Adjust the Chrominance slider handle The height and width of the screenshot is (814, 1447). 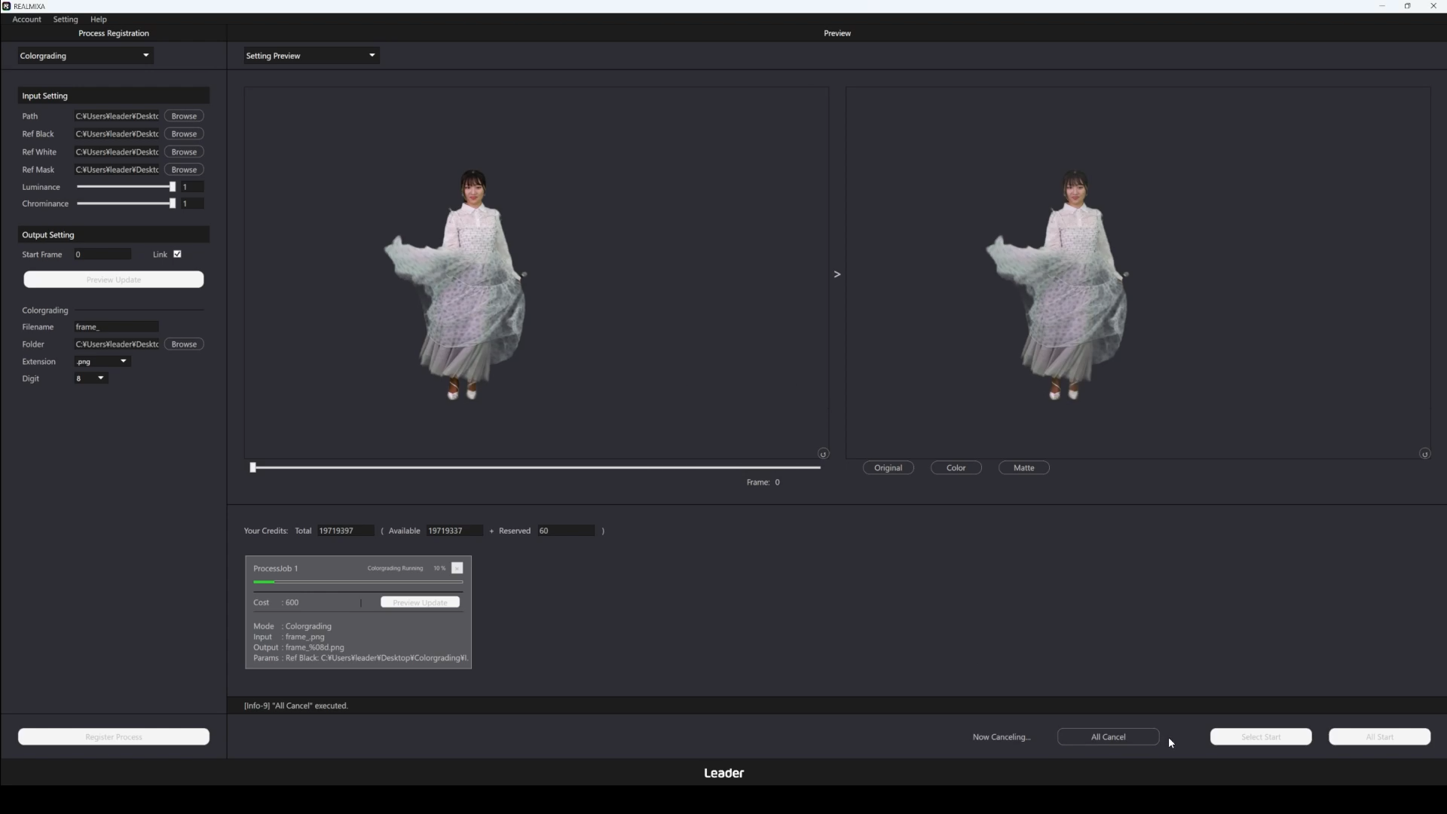pos(173,203)
